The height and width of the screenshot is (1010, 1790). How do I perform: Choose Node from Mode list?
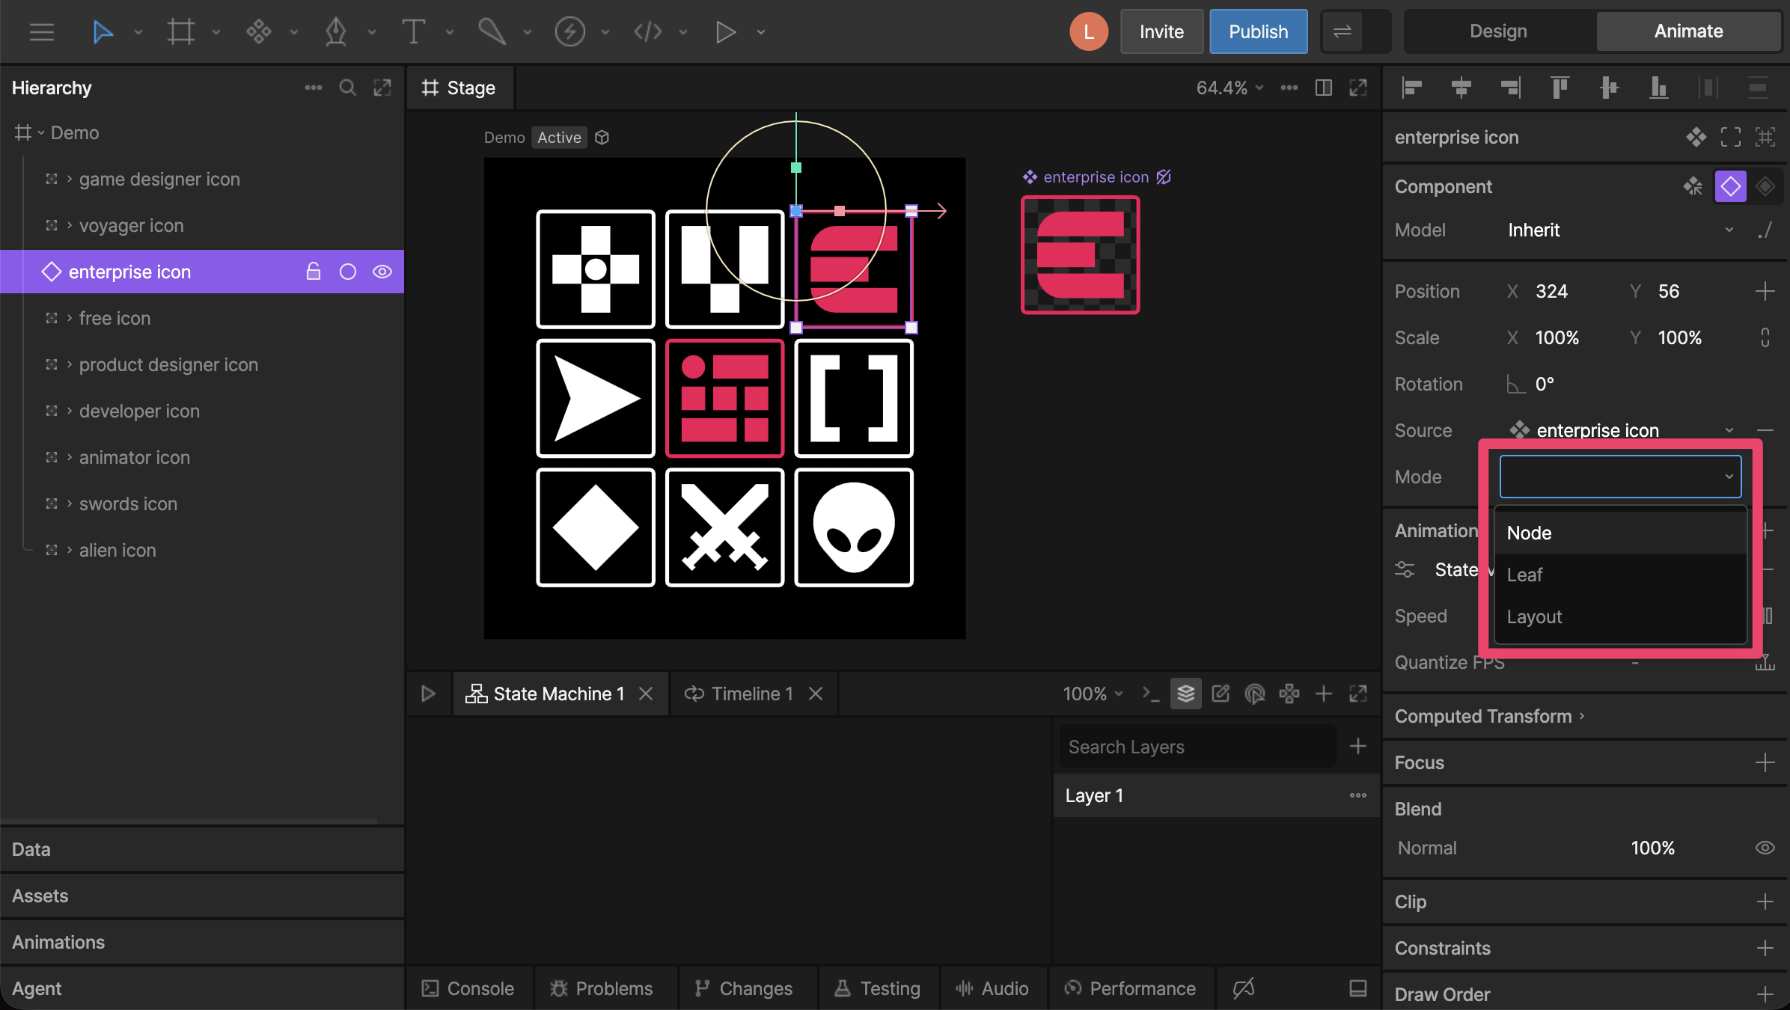(x=1620, y=533)
